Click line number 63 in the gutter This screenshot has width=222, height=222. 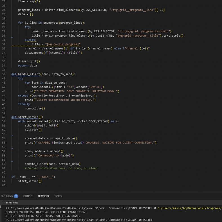point(4,177)
